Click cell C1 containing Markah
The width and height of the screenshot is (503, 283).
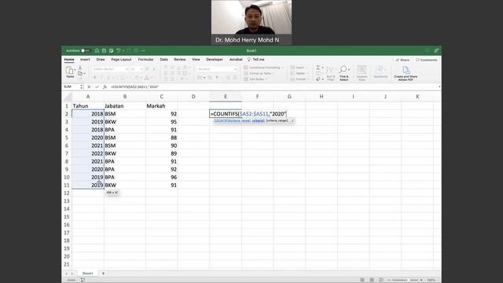(x=161, y=106)
